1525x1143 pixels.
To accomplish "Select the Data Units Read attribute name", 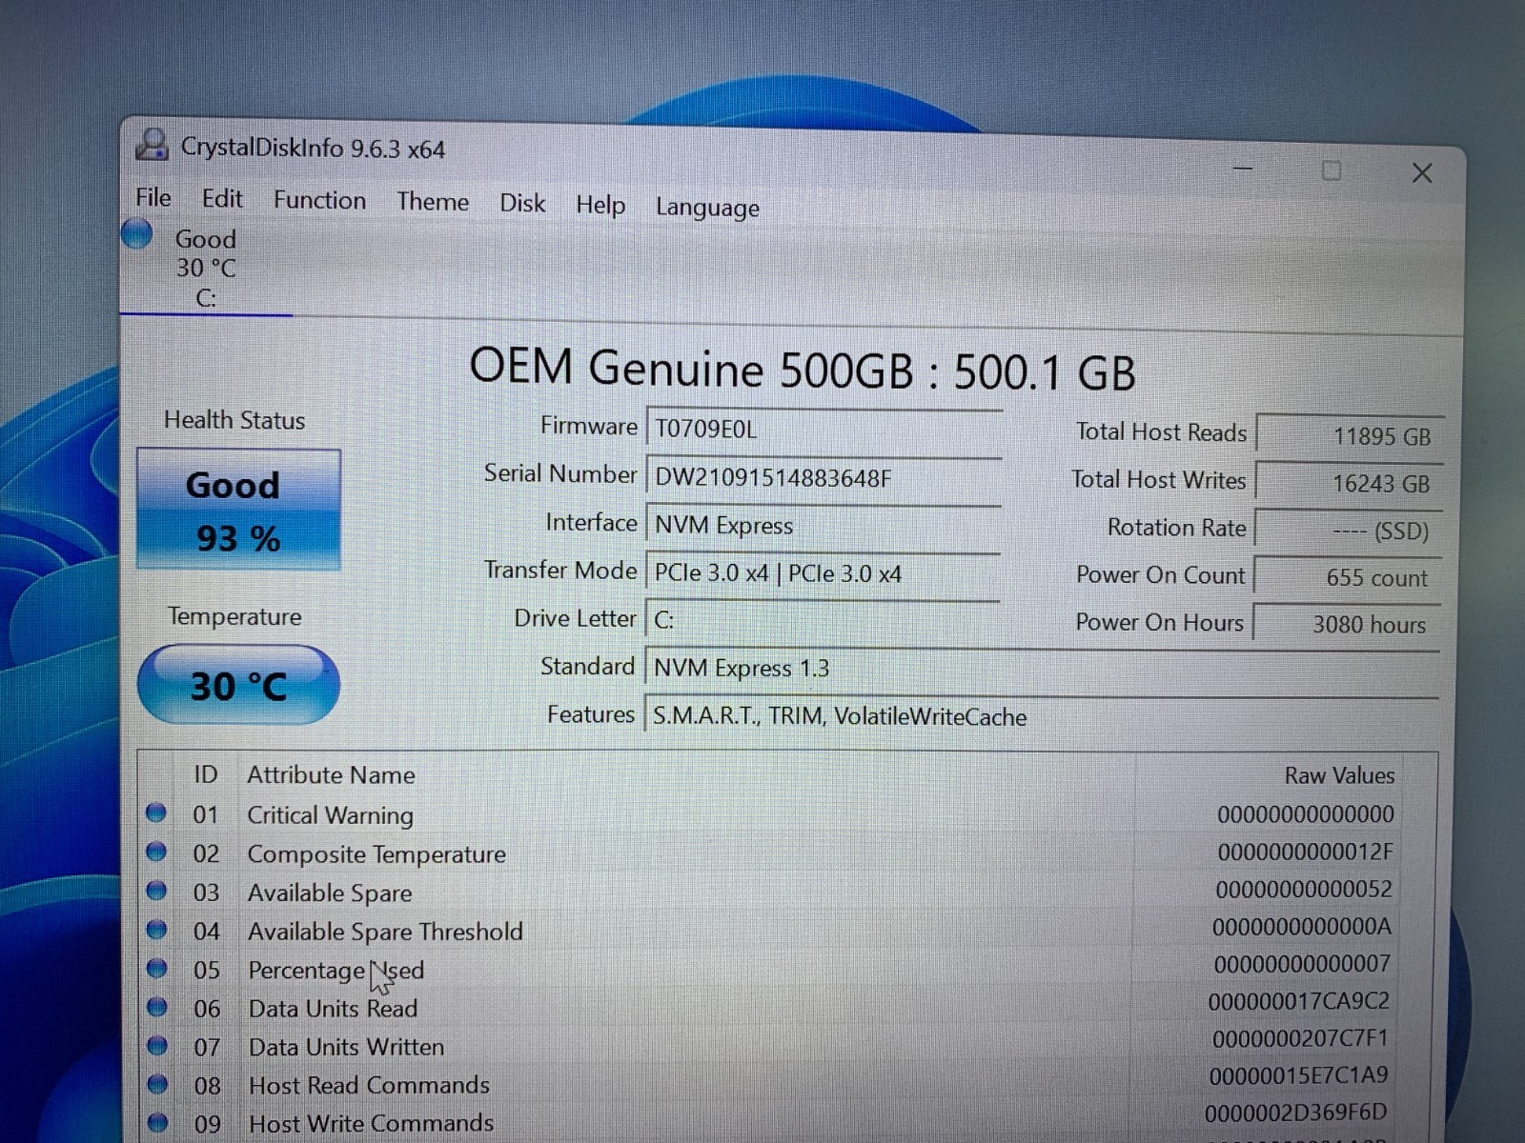I will [x=333, y=1008].
